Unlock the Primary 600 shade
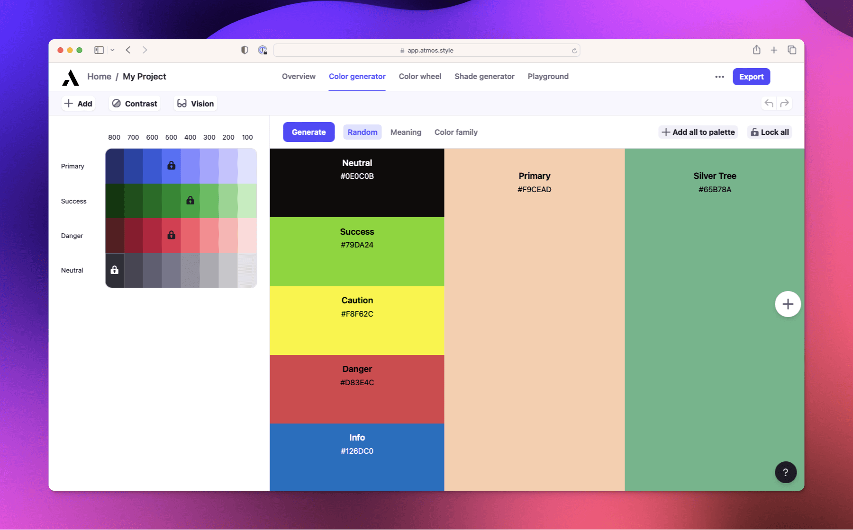853x530 pixels. click(171, 166)
